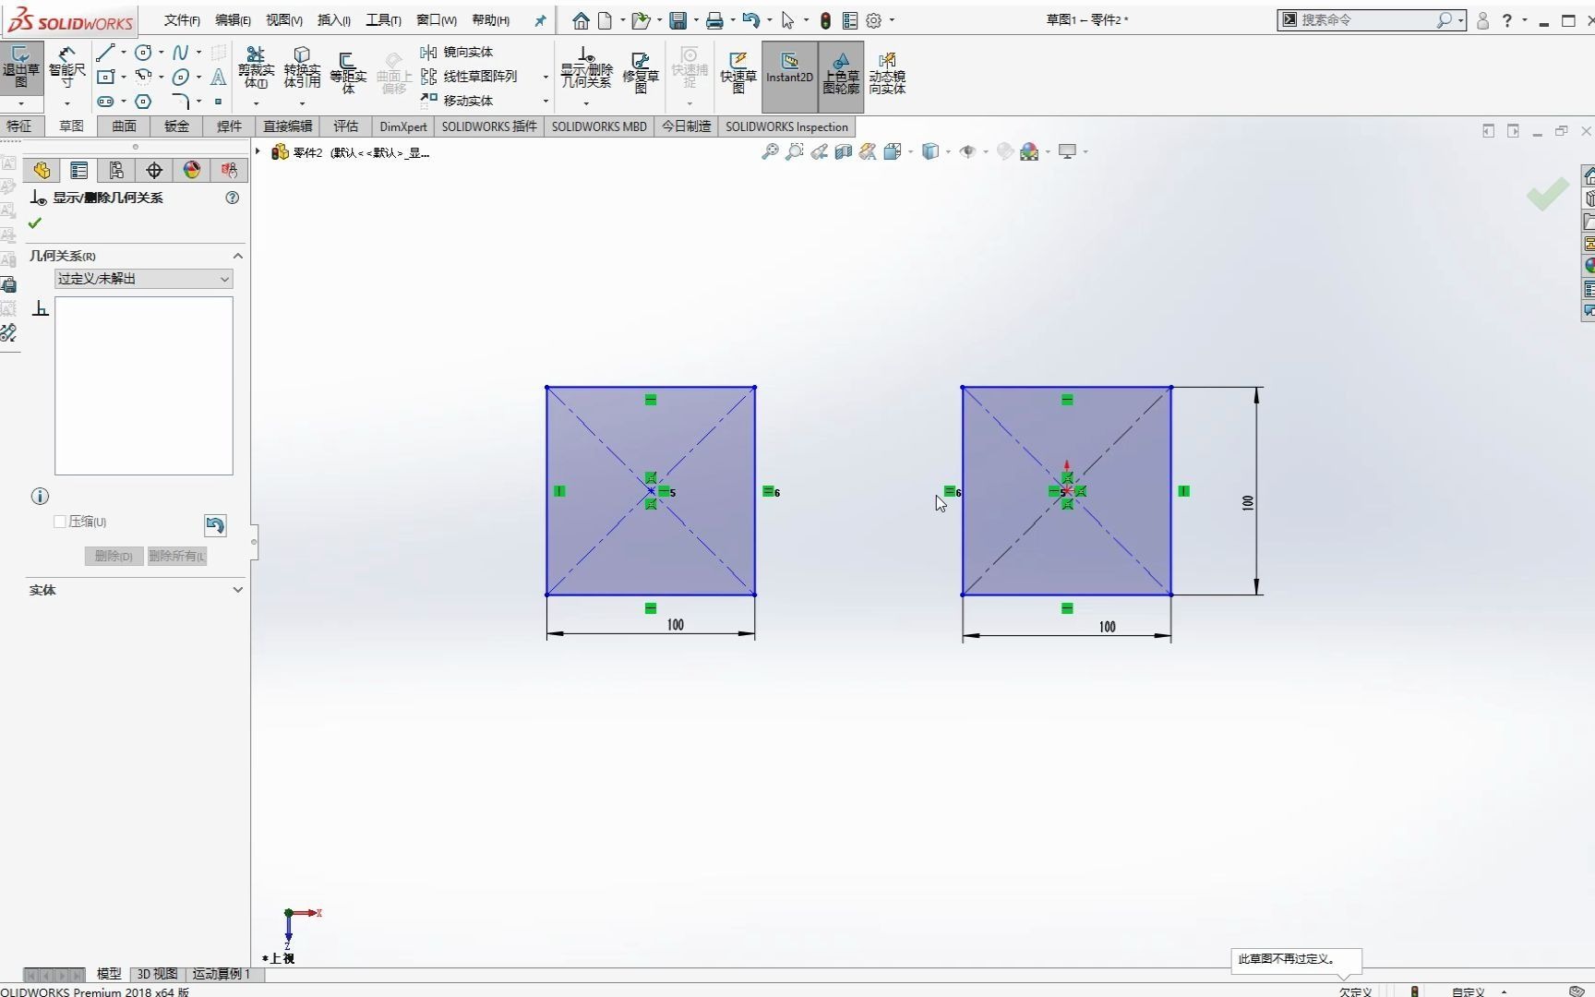
Task: Confirm with the green check mark
Action: coord(34,222)
